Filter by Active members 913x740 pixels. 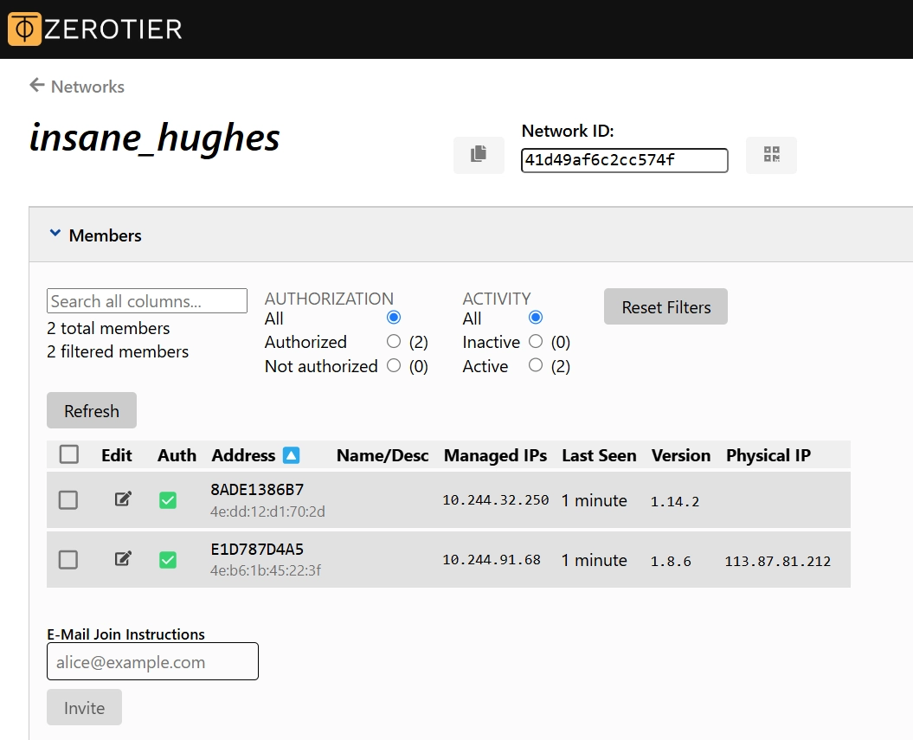click(536, 365)
